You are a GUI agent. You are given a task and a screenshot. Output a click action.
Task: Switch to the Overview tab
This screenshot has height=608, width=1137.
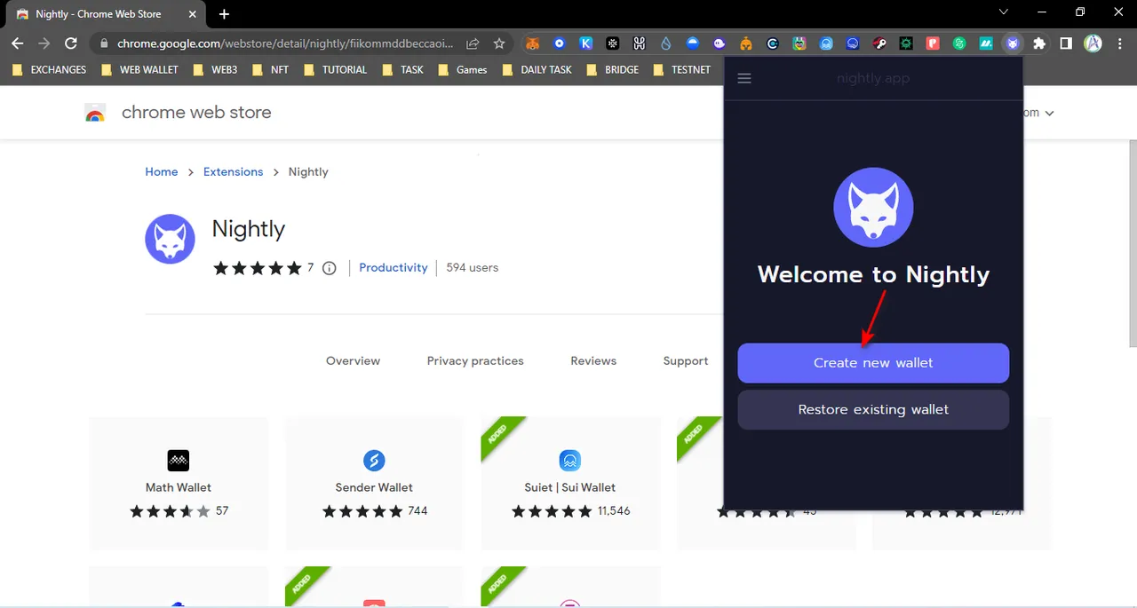pyautogui.click(x=353, y=361)
